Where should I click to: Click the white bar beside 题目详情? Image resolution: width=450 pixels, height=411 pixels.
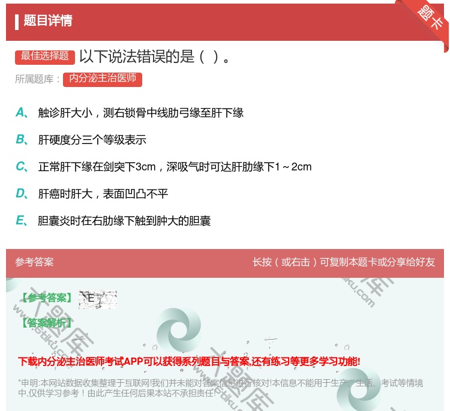(17, 22)
